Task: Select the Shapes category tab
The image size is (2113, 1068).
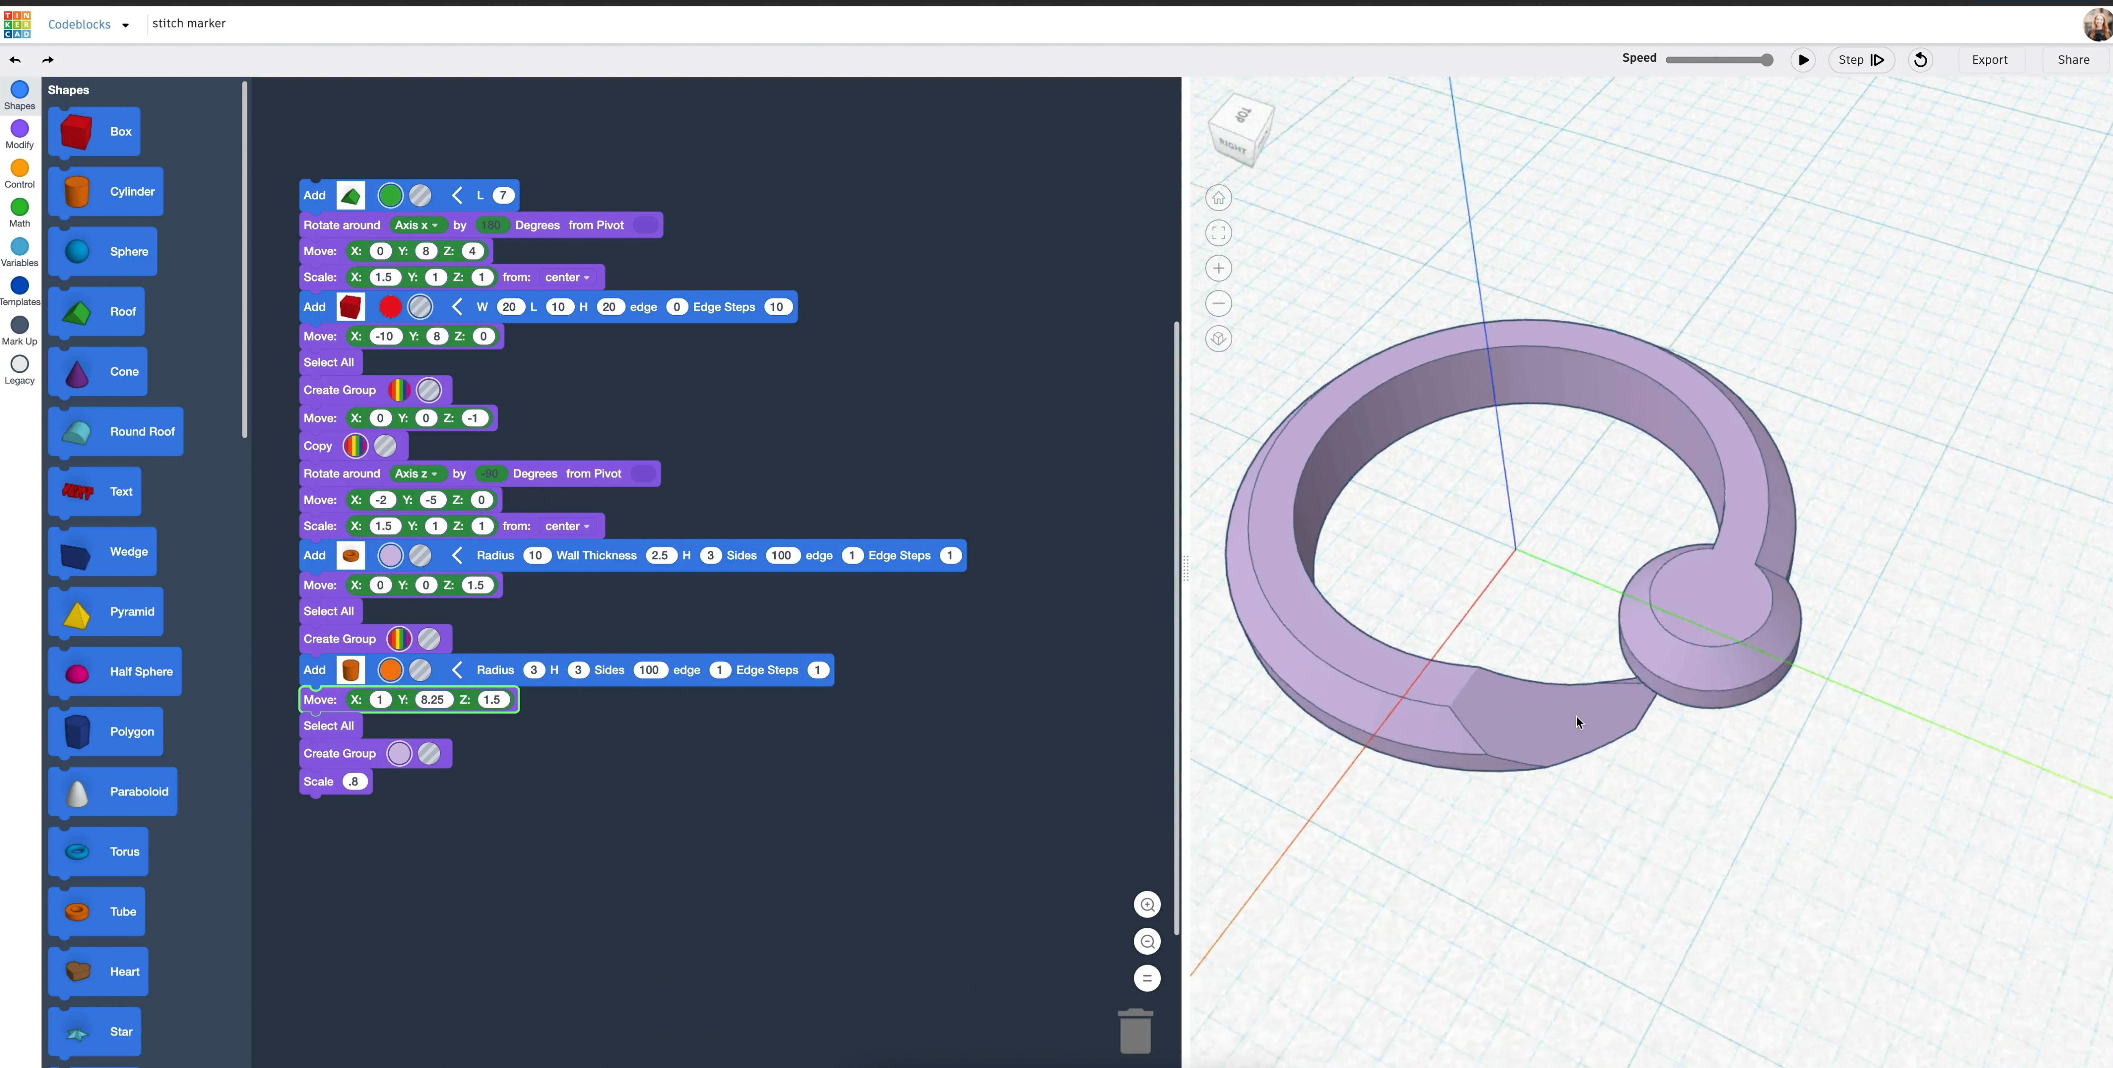Action: pyautogui.click(x=20, y=95)
